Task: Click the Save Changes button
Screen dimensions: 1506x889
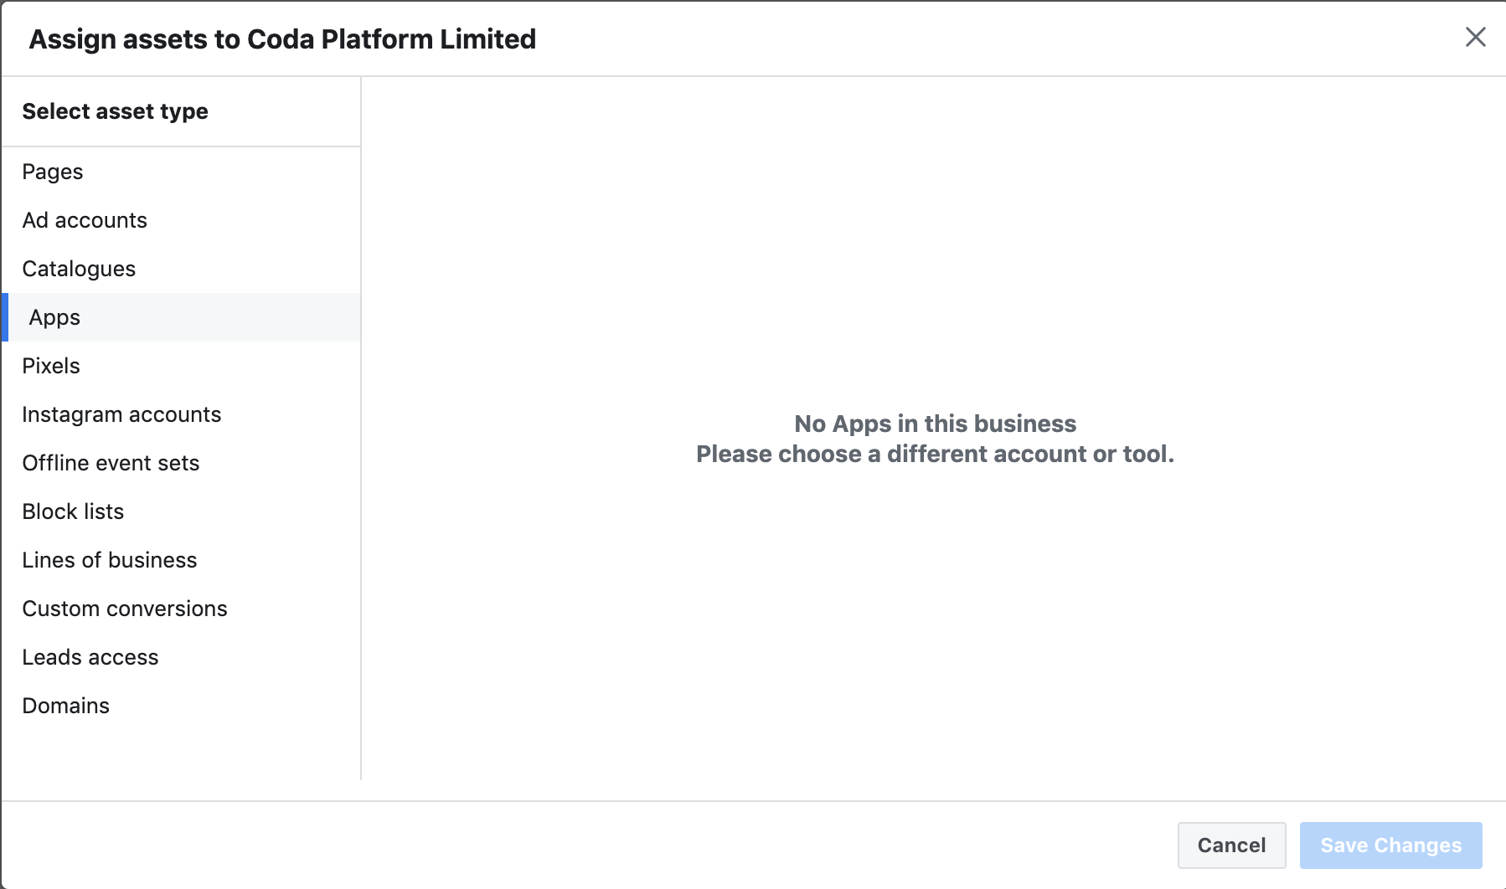Action: (1390, 845)
